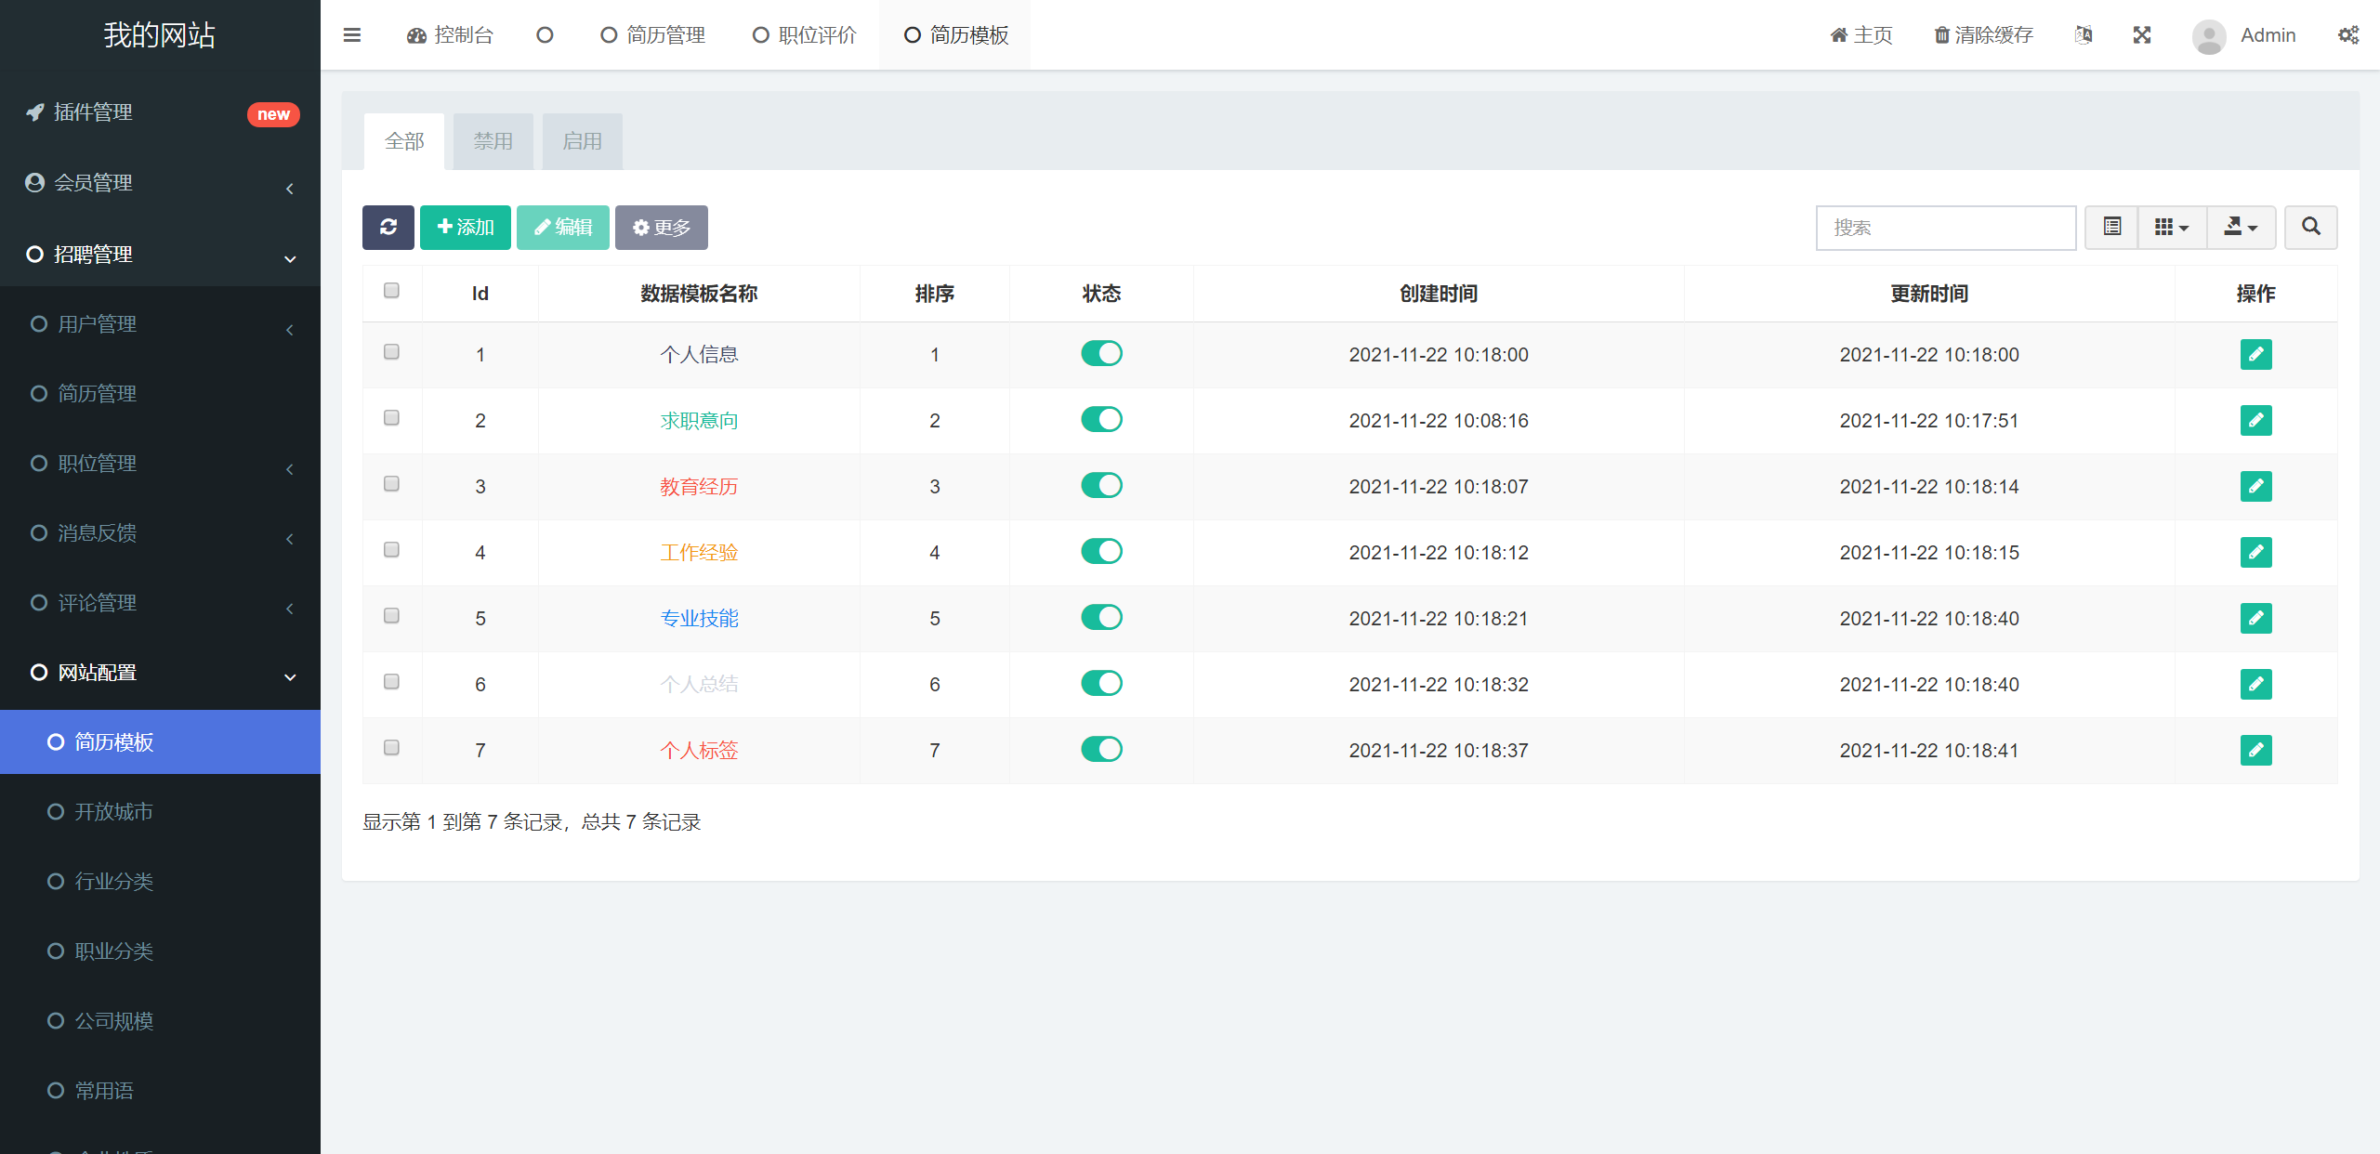Check the select-all header checkbox

(x=391, y=291)
